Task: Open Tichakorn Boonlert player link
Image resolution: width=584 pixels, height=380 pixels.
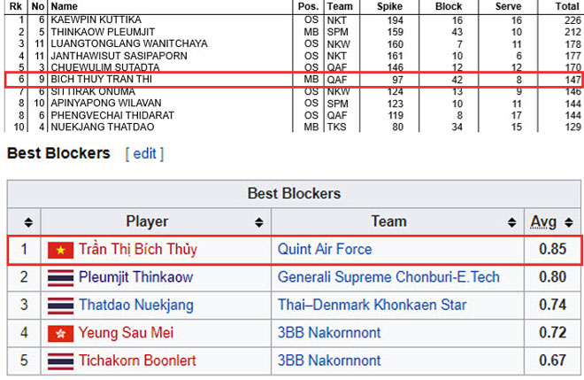Action: pos(137,361)
